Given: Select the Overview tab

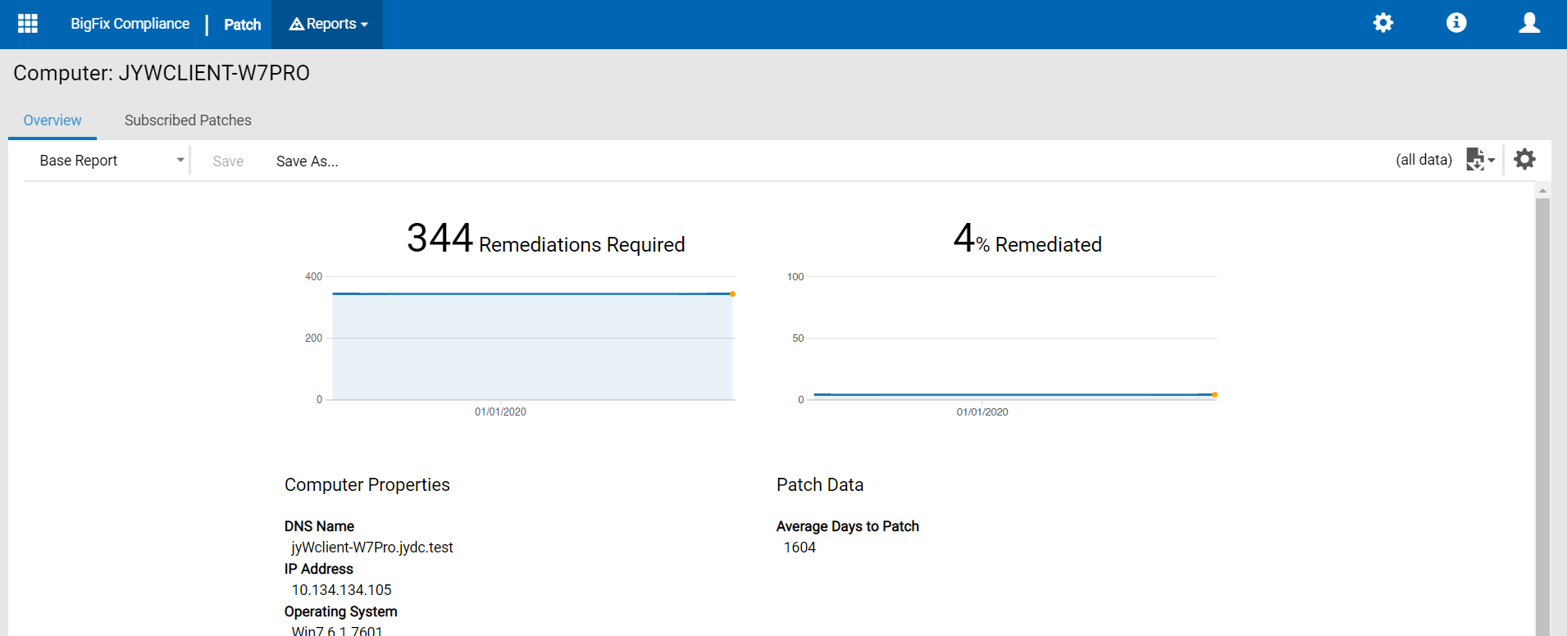Looking at the screenshot, I should coord(52,120).
